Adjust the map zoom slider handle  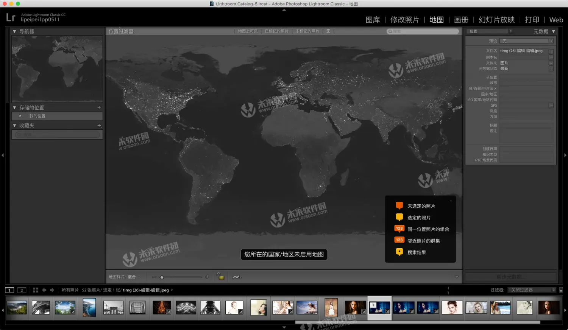pos(162,277)
